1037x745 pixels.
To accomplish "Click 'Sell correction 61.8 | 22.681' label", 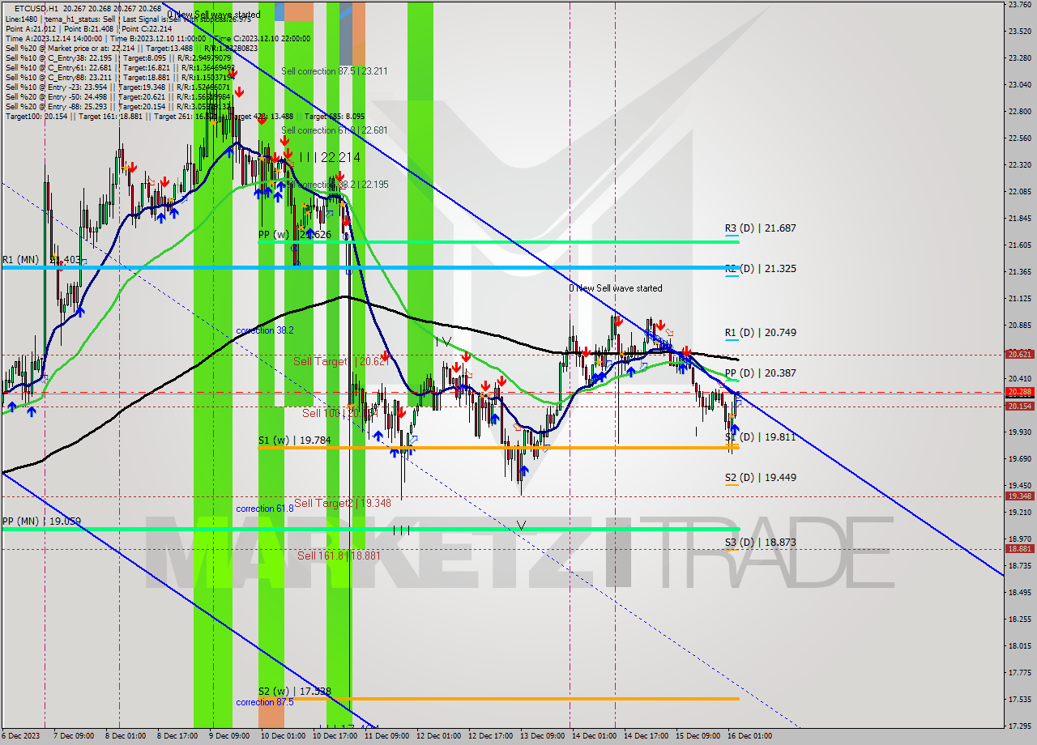I will point(334,130).
